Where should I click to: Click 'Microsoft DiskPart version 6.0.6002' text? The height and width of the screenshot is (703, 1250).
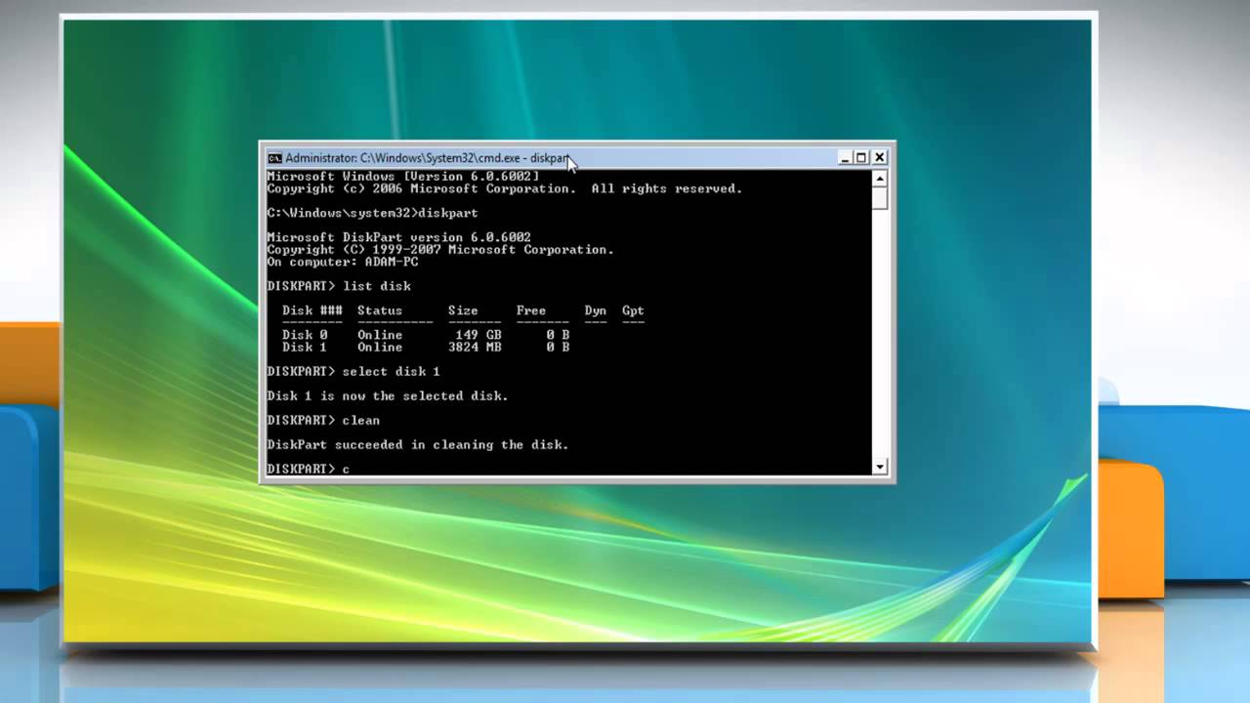coord(398,237)
